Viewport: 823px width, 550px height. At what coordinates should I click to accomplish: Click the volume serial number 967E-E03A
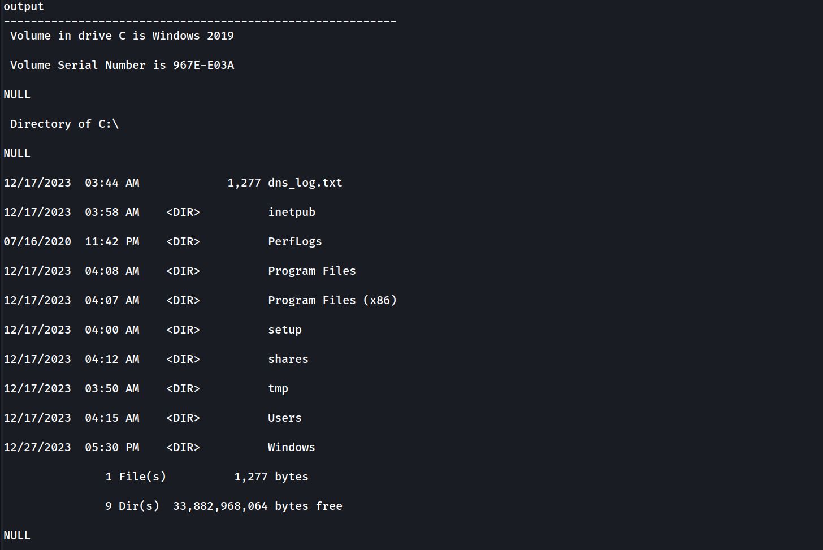point(203,66)
